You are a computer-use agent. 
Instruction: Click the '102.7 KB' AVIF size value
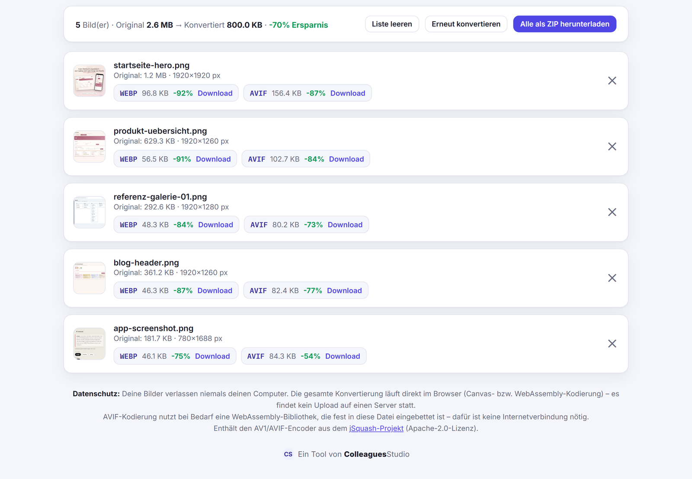[285, 159]
